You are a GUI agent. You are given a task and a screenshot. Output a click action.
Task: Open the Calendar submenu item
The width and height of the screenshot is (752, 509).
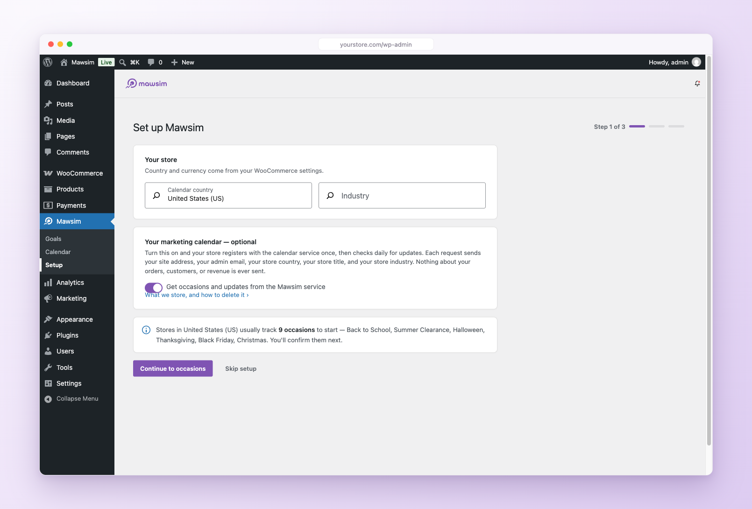point(58,252)
